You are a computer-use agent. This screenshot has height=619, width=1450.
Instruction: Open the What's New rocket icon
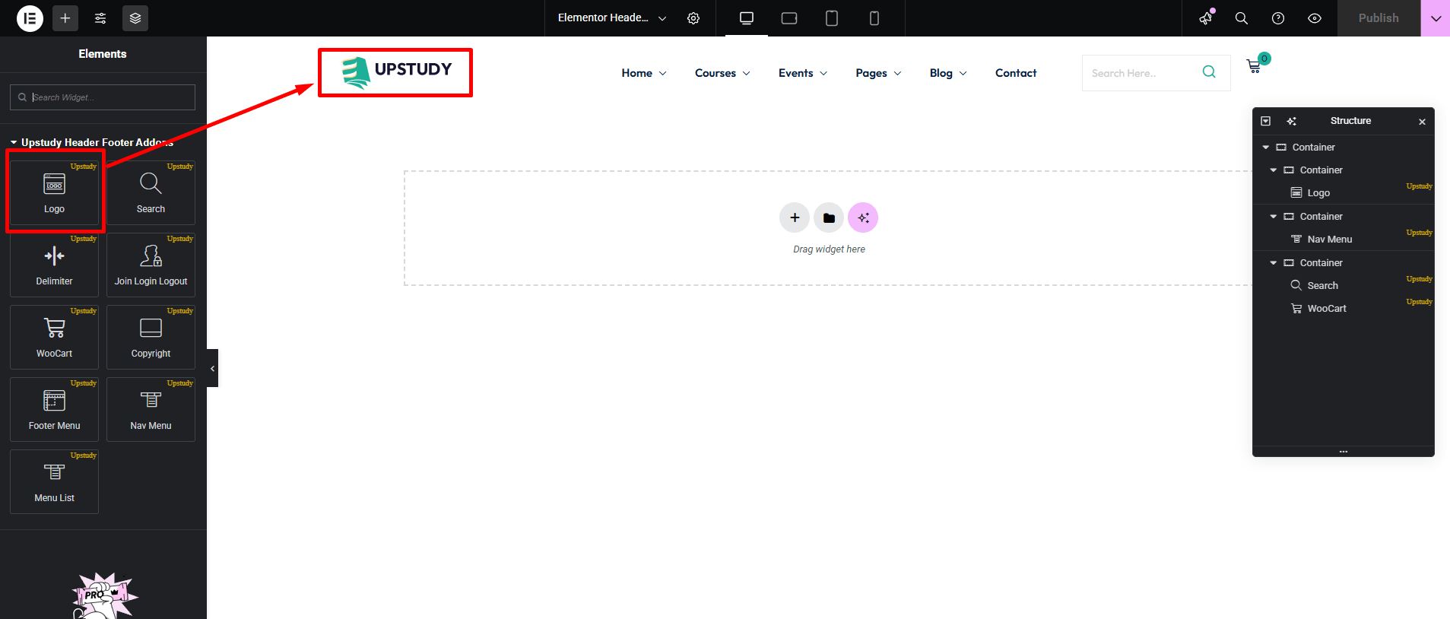pyautogui.click(x=1205, y=18)
